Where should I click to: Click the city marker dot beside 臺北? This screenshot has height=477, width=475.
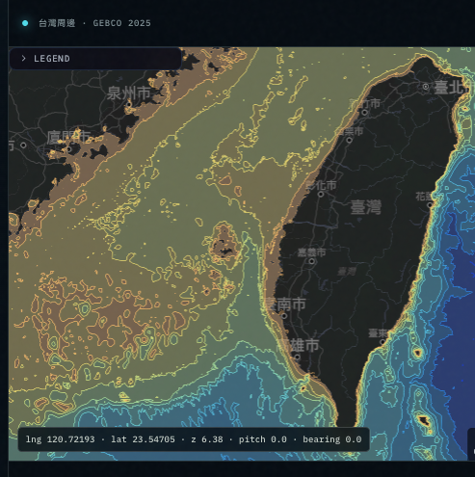tap(426, 87)
